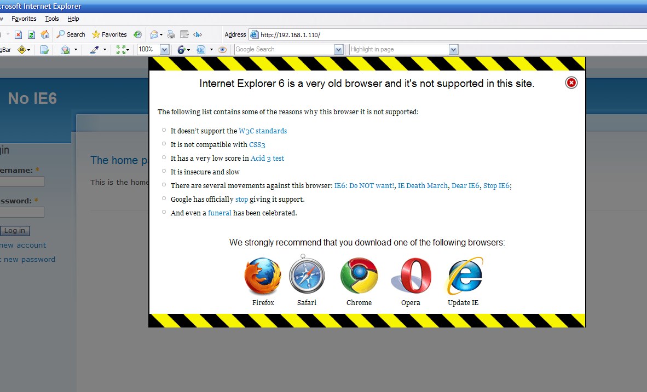Click the Username input field

[22, 182]
